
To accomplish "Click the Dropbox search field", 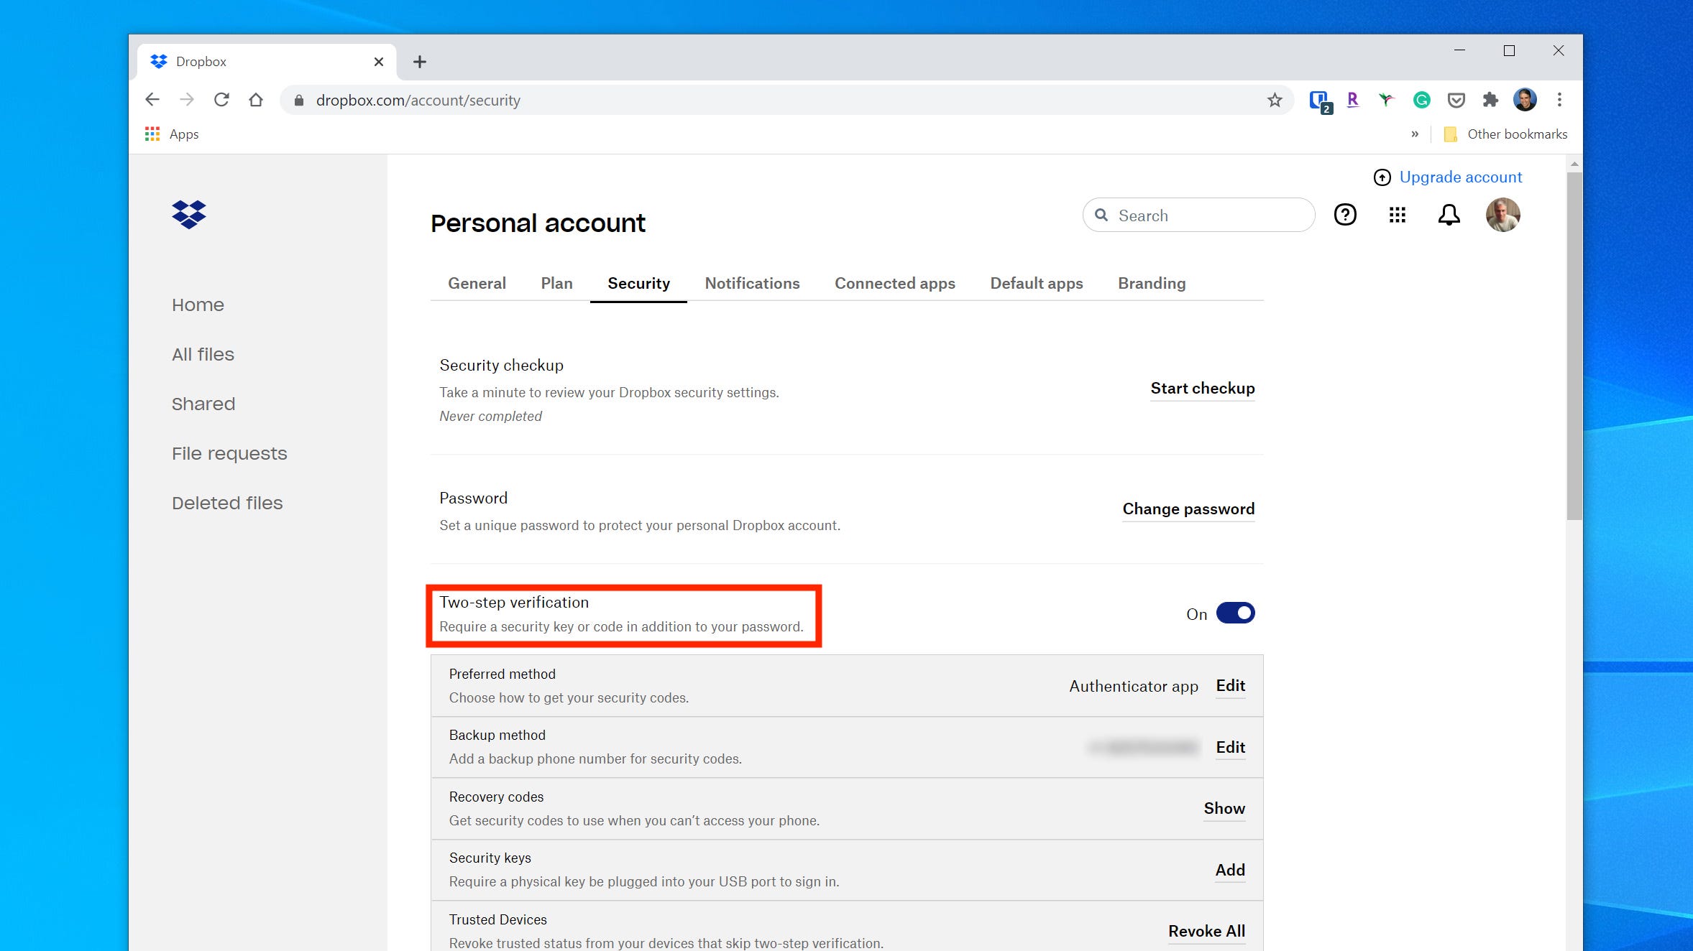I will (1198, 215).
